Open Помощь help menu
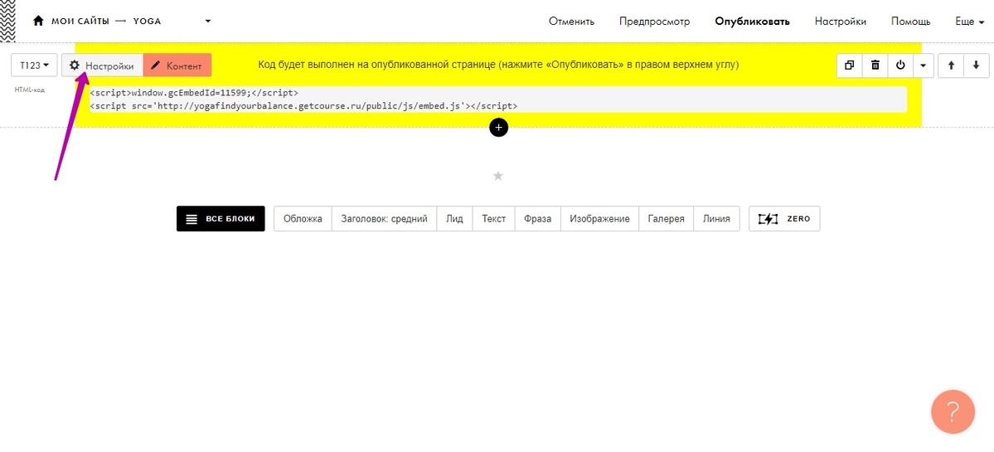This screenshot has height=452, width=994. [910, 22]
